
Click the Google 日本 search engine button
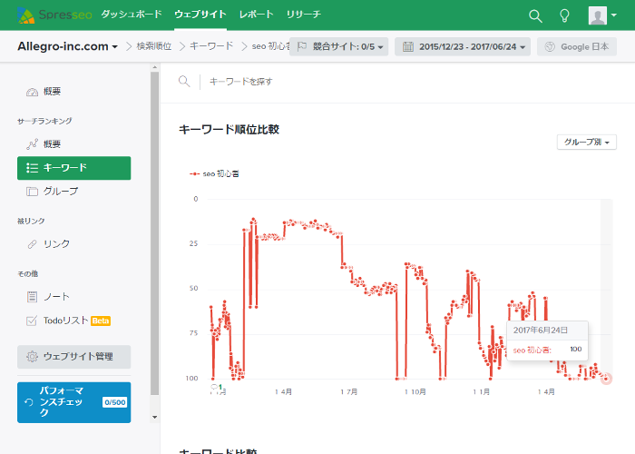click(577, 46)
